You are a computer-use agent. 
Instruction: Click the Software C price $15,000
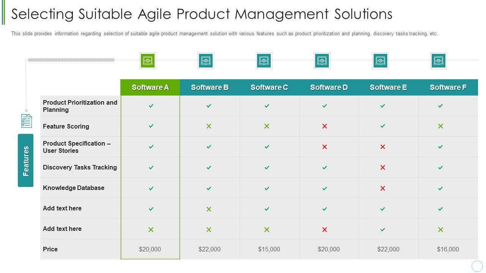pyautogui.click(x=269, y=249)
